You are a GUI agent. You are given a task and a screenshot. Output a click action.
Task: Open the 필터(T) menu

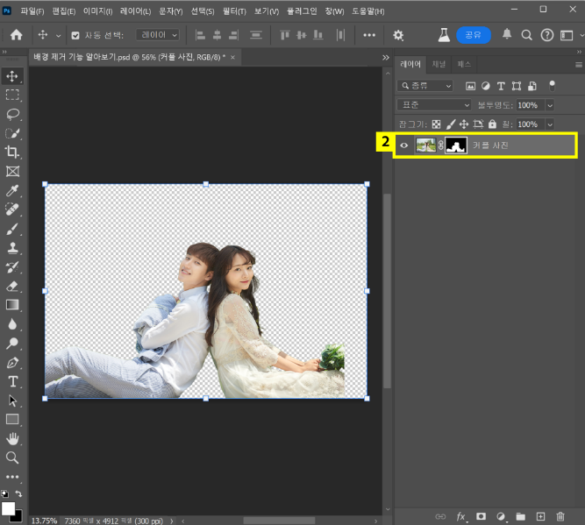[x=233, y=11]
